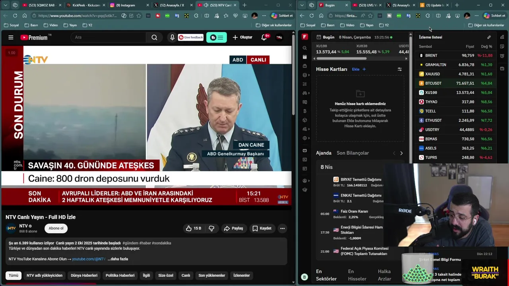Go to home page in left browser
Screen dimensions: 509x286
tap(25, 15)
